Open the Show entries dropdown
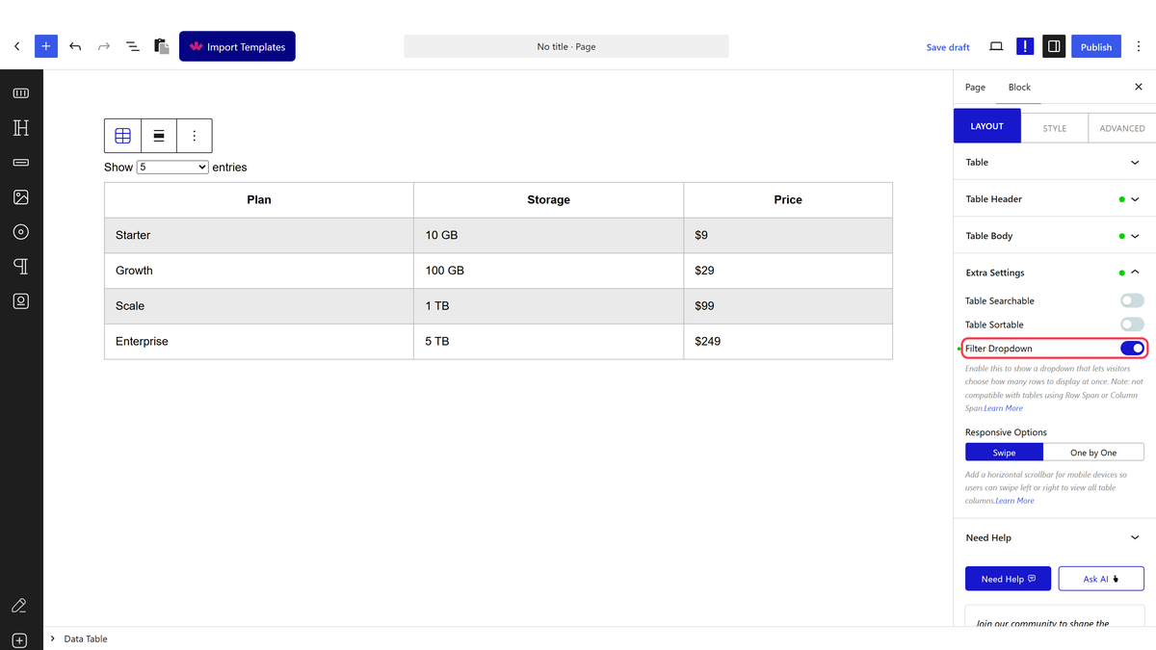 tap(172, 167)
